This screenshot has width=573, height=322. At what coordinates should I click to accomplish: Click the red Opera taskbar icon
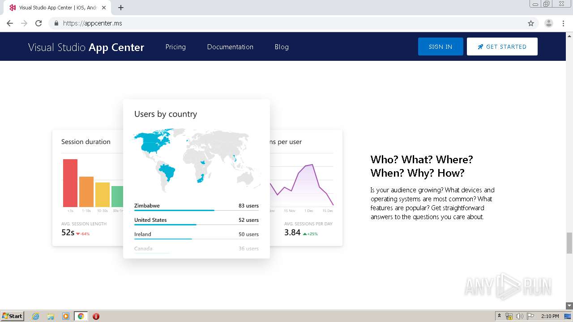click(96, 316)
